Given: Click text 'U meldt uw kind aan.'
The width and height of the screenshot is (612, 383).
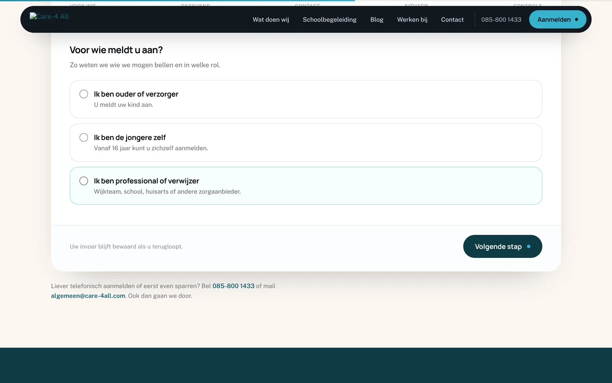Looking at the screenshot, I should point(124,105).
